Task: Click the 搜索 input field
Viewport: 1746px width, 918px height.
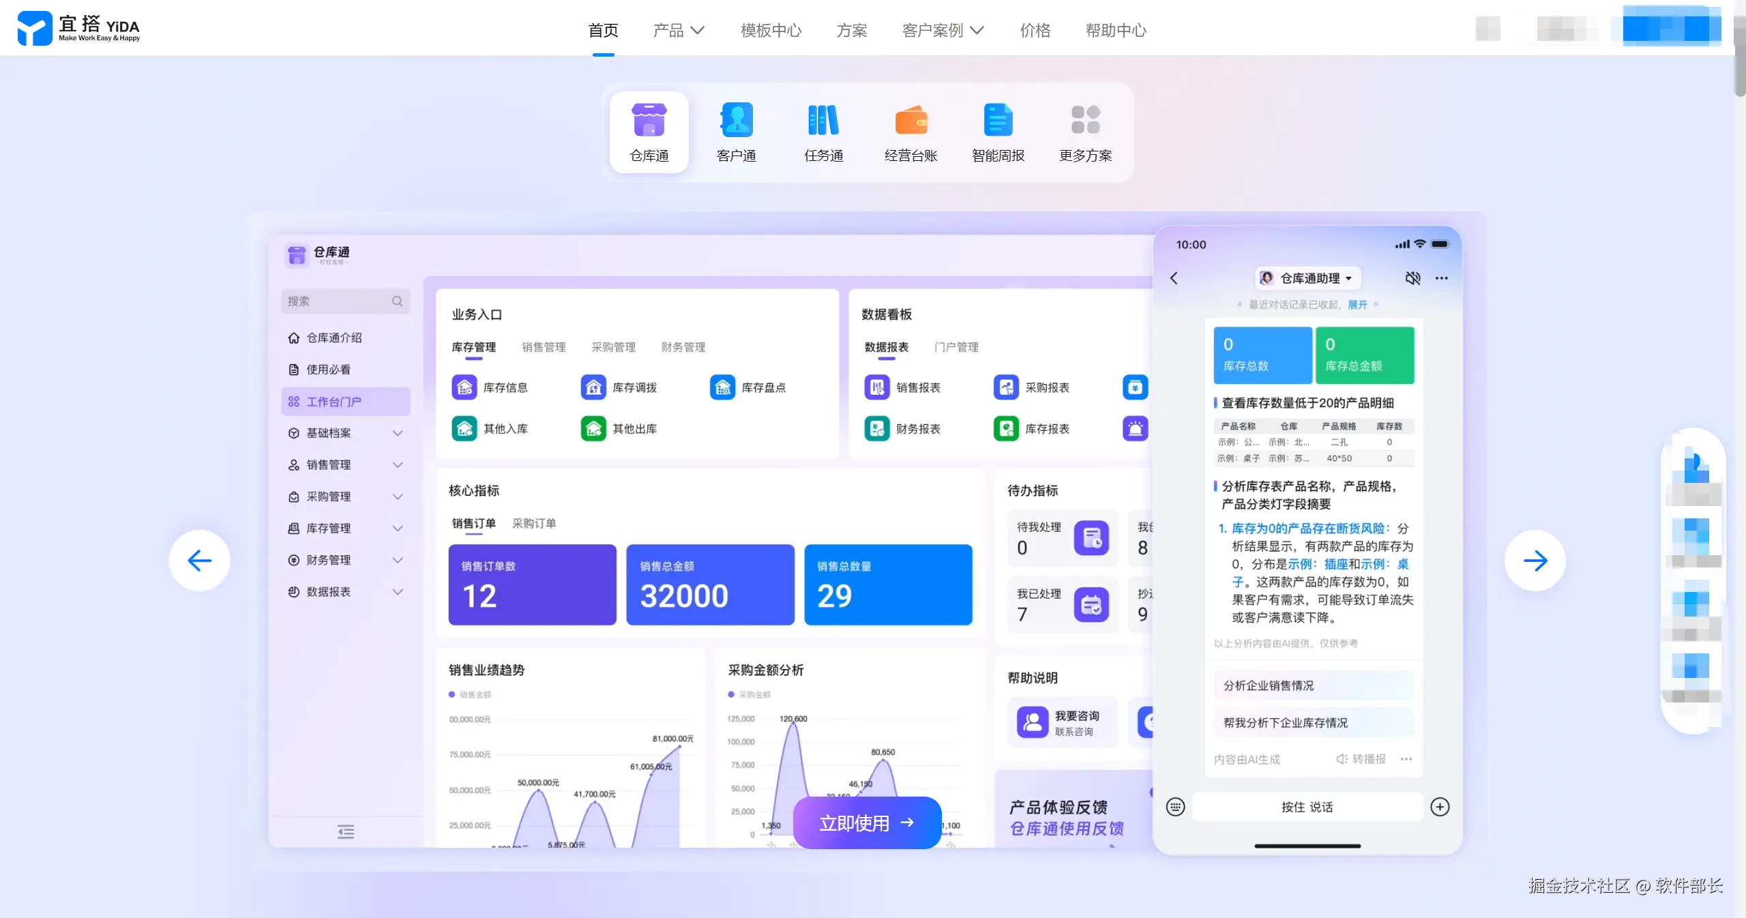Action: [338, 301]
